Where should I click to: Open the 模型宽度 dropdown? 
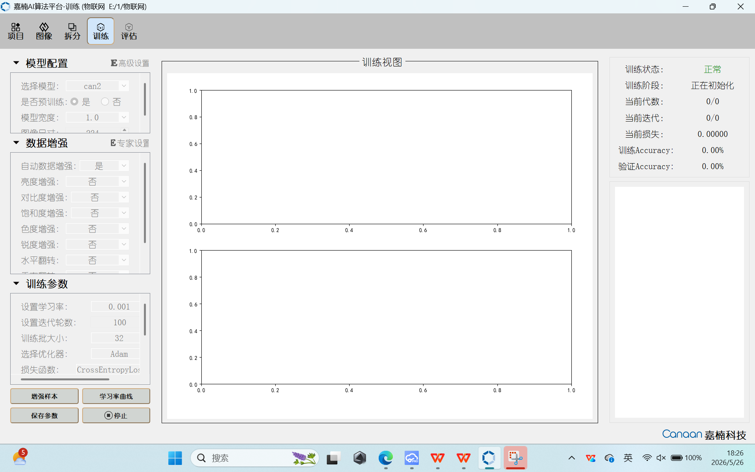[x=97, y=117]
